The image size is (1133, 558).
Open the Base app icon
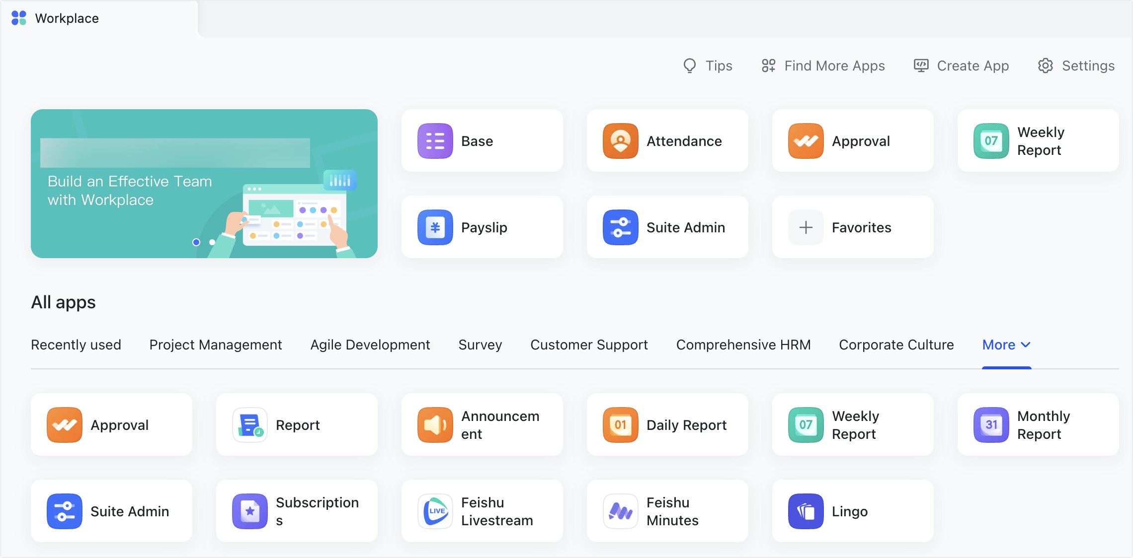(435, 141)
